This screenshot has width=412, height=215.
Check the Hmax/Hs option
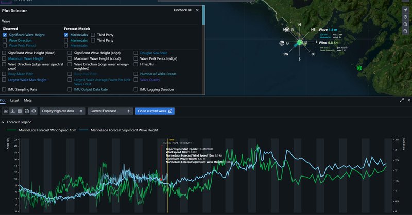(135, 64)
